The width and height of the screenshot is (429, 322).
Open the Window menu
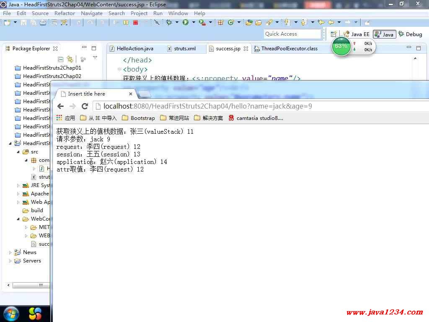(x=178, y=13)
